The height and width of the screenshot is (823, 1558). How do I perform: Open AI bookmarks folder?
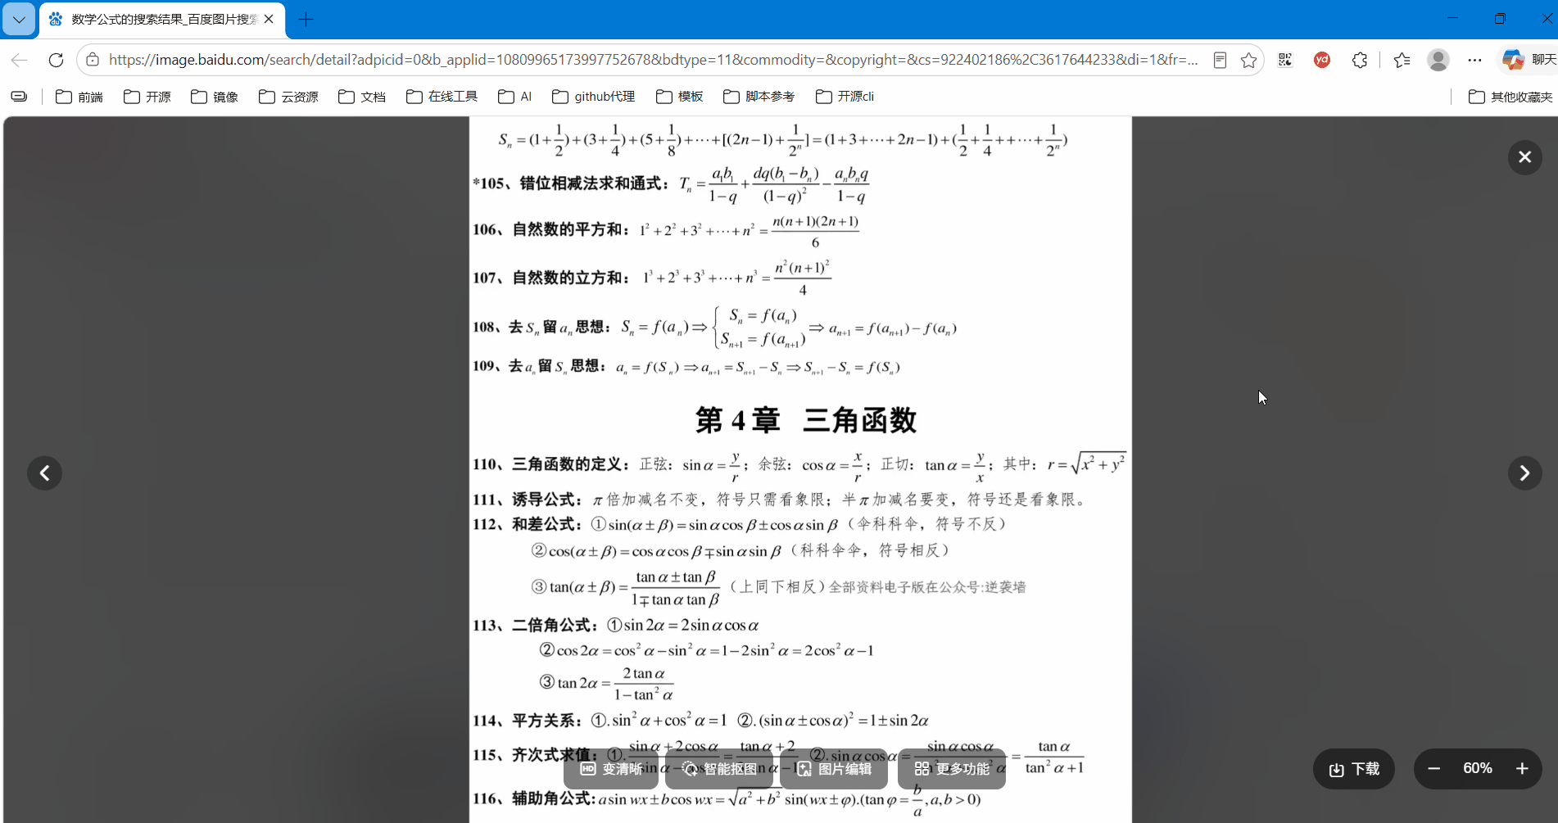[515, 97]
